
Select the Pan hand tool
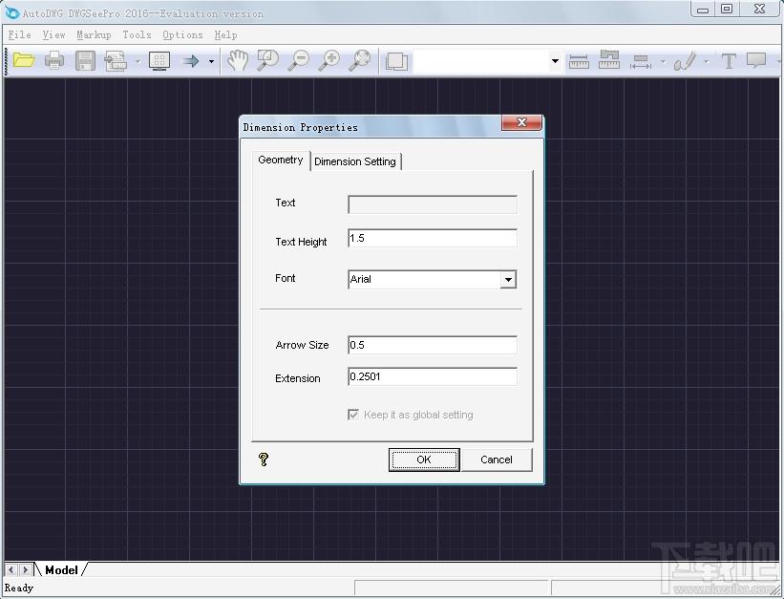tap(238, 60)
